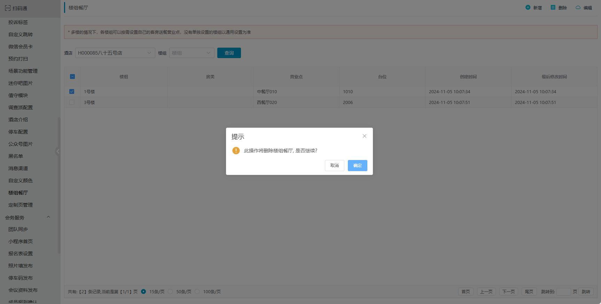Select 100条/页 radio option
The width and height of the screenshot is (601, 304).
pyautogui.click(x=197, y=291)
